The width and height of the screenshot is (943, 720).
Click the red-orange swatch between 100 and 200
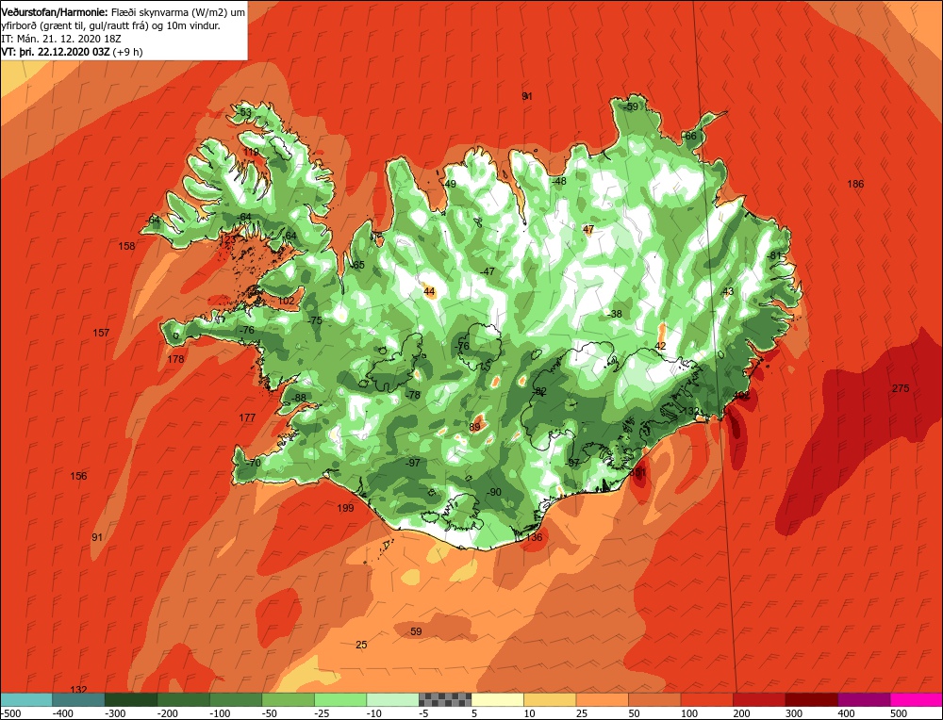coord(706,699)
